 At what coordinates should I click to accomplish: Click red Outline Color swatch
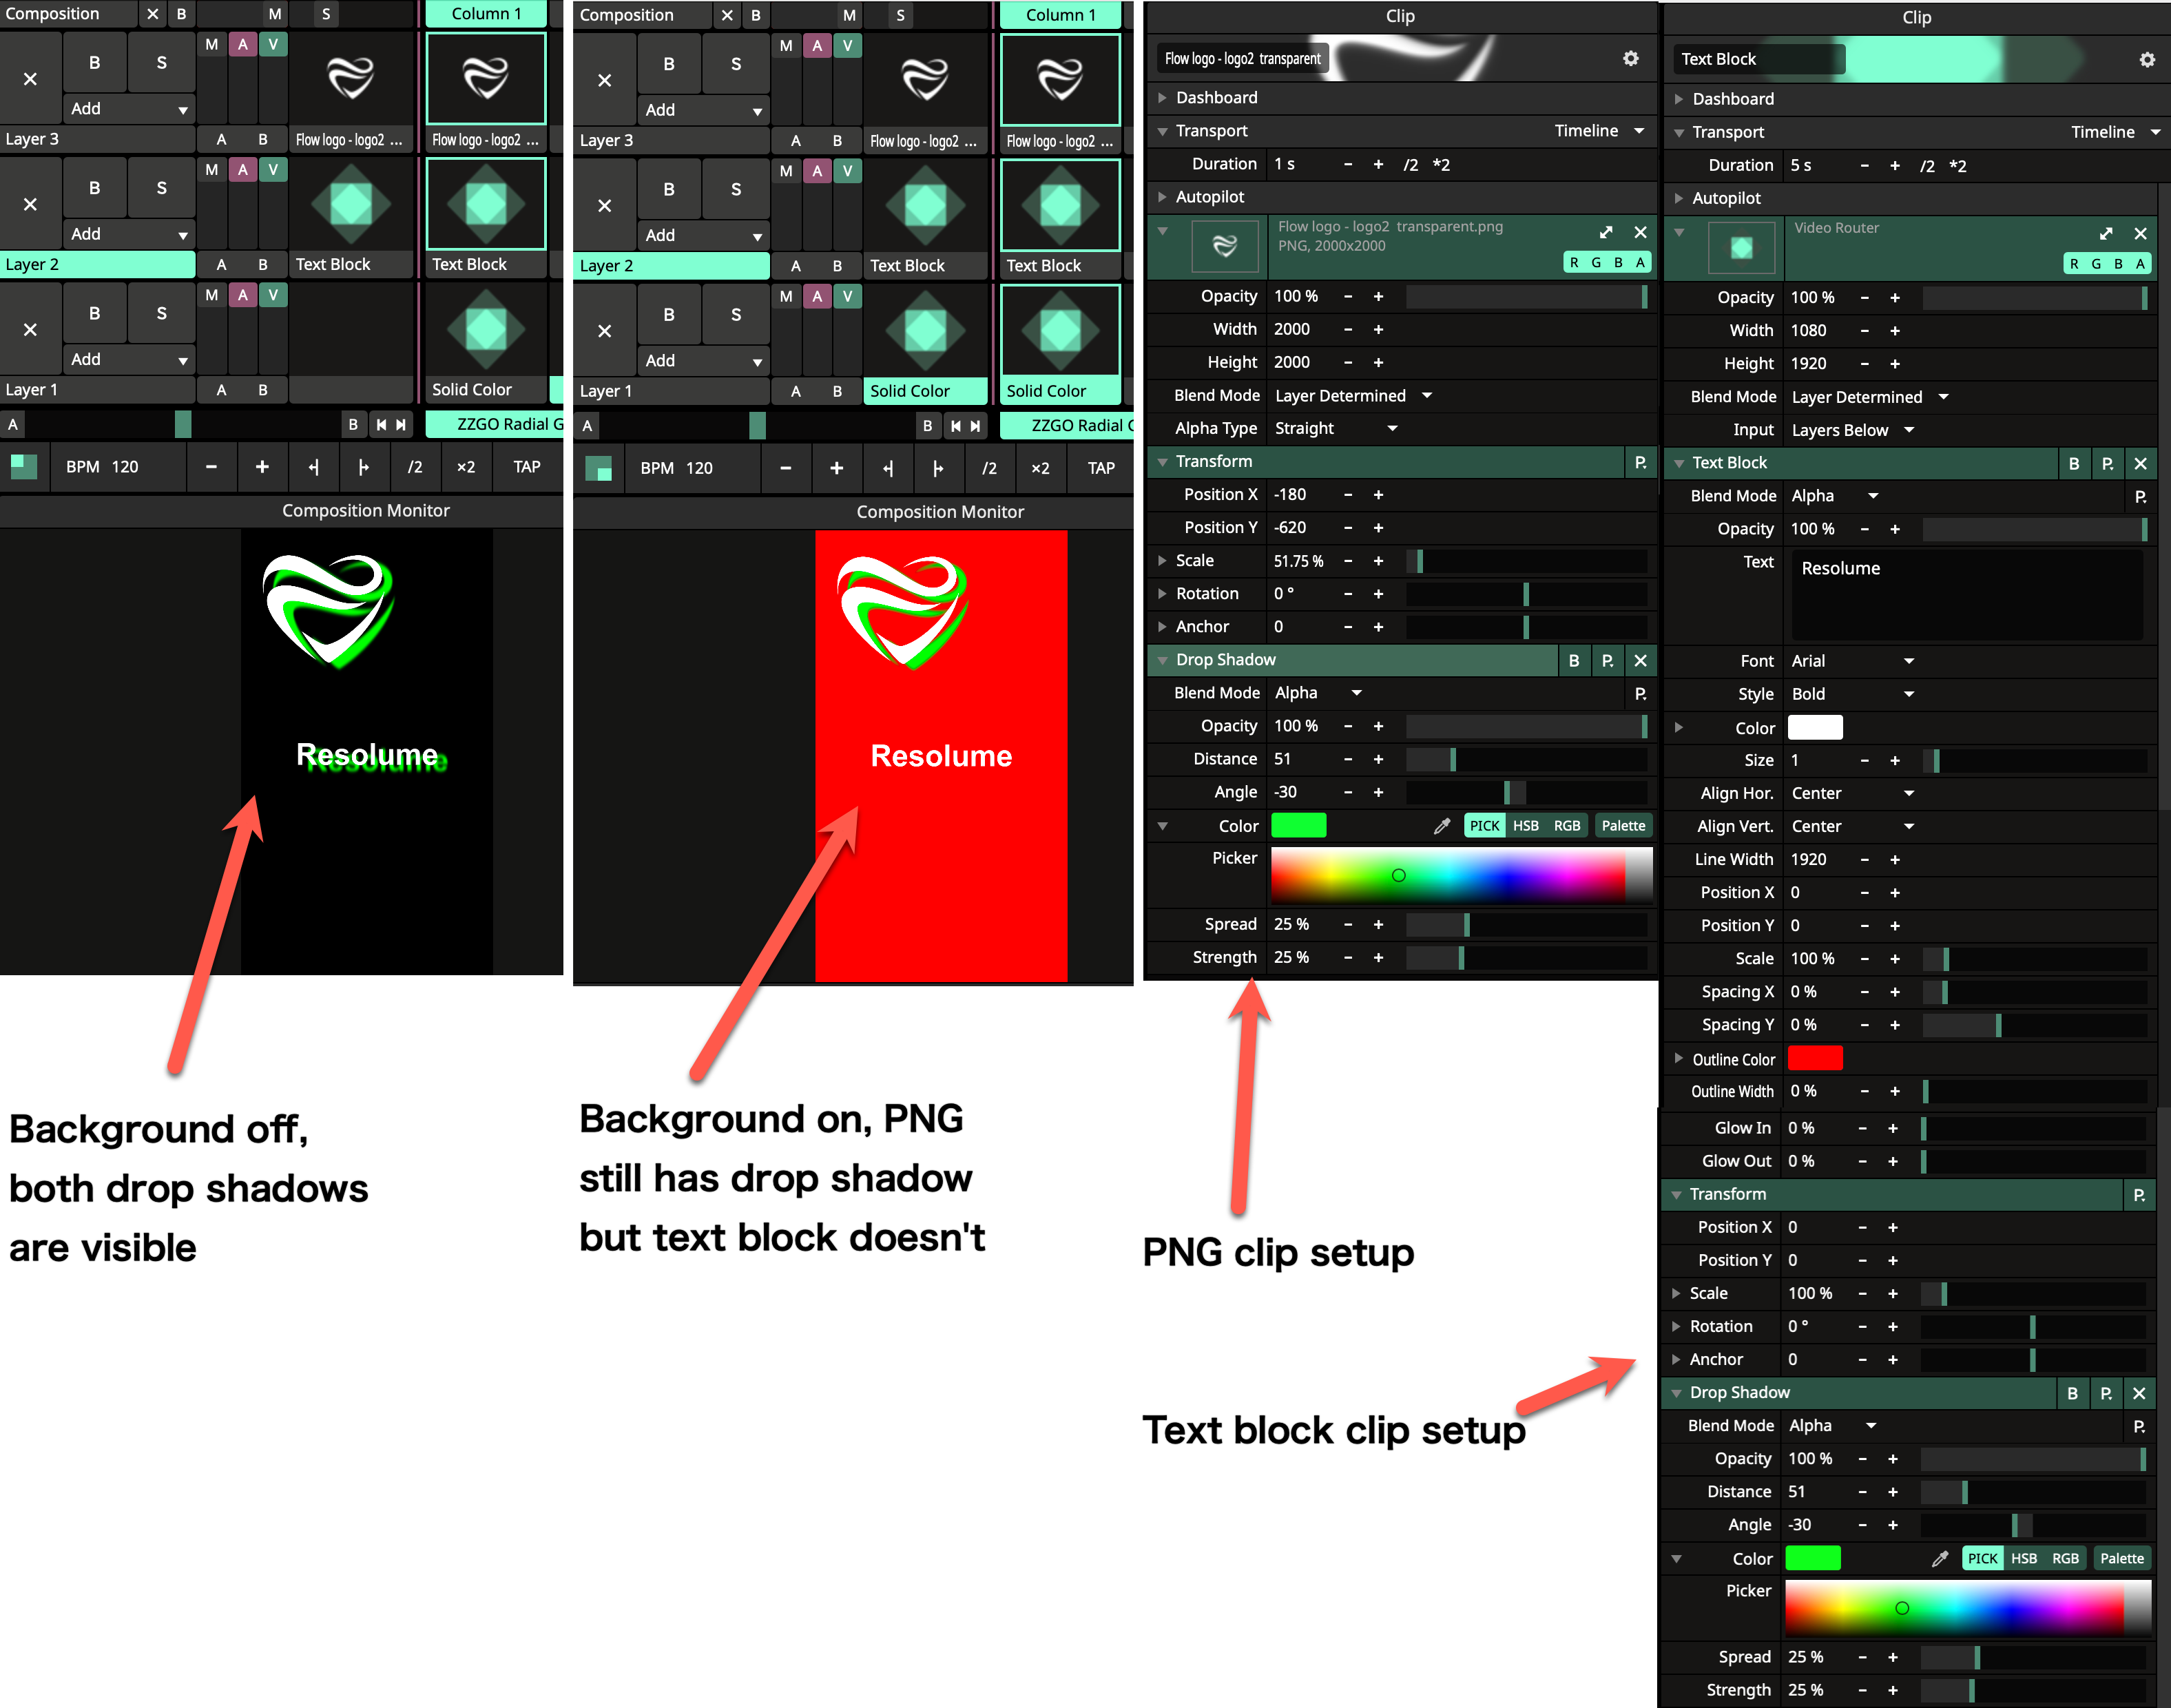point(1814,1058)
